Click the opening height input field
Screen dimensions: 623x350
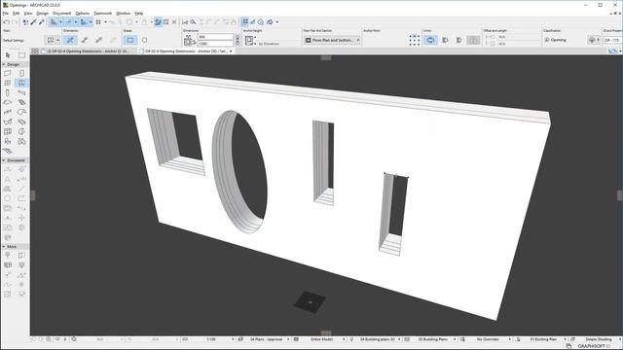coord(215,43)
